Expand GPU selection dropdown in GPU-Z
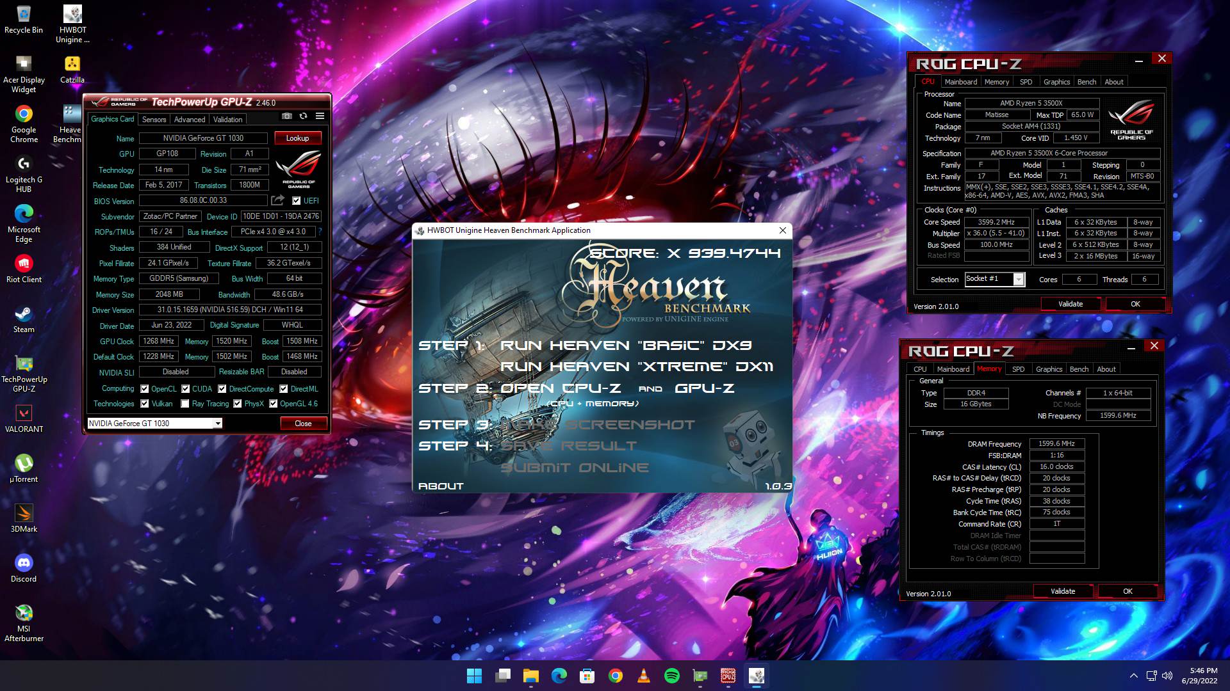Screen dimensions: 1230x691 218,424
